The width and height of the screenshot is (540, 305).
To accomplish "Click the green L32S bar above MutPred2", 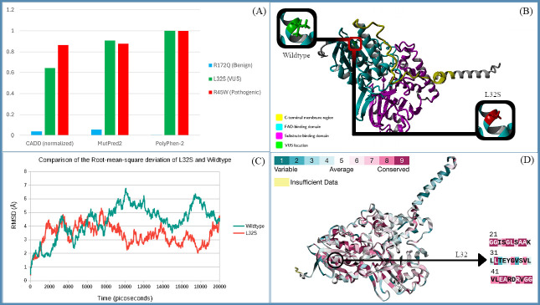I will (110, 88).
